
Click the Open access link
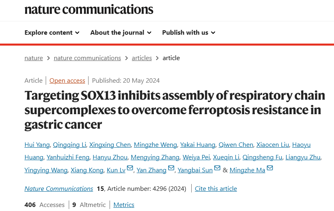[67, 81]
